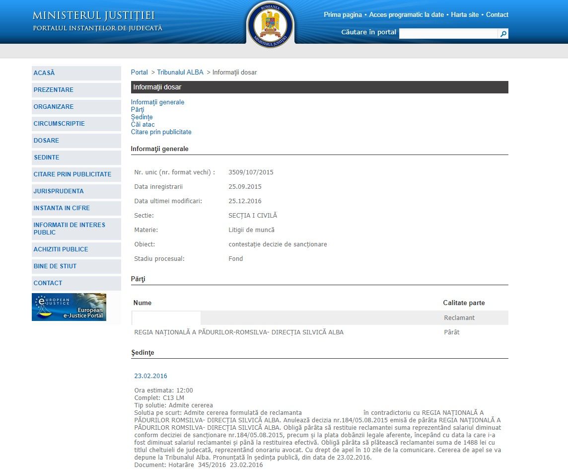This screenshot has height=472, width=568.
Task: Jump to Căi atac anchor link
Action: tap(143, 125)
